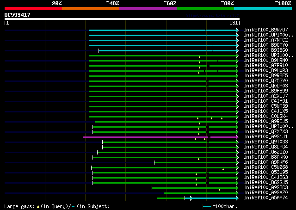296x210 pixels.
Task: Click the UniRef100_C0LGK4 label
Action: pos(265,117)
